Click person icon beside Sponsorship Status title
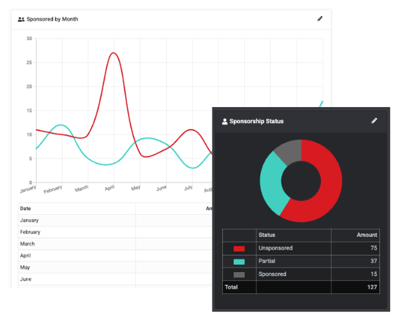This screenshot has width=398, height=320. coord(225,121)
